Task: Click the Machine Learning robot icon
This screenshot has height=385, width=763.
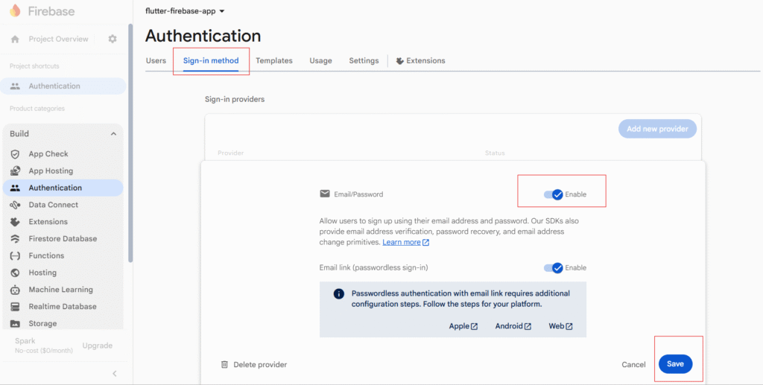Action: pos(15,290)
